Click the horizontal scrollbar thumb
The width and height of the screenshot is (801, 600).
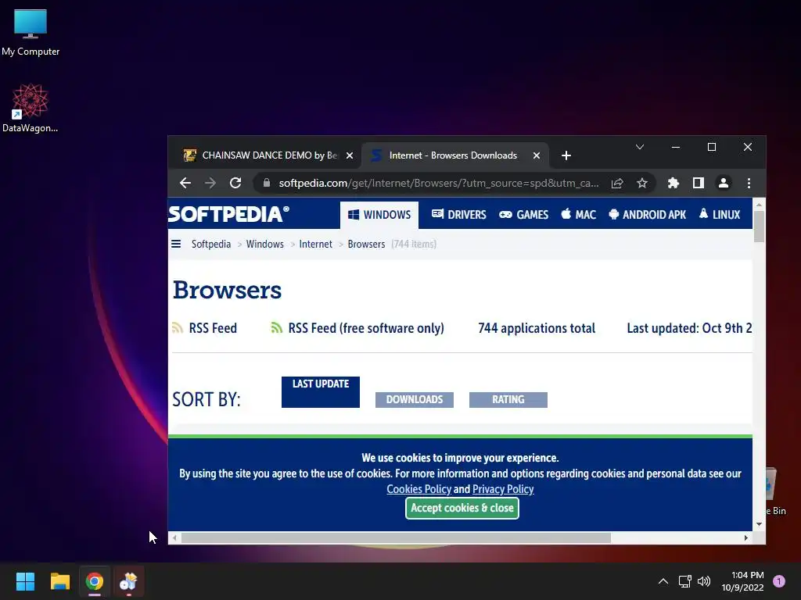tap(396, 537)
